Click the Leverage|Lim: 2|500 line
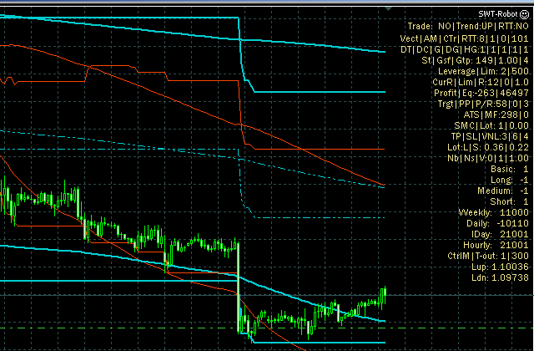This screenshot has width=534, height=351. [x=483, y=71]
